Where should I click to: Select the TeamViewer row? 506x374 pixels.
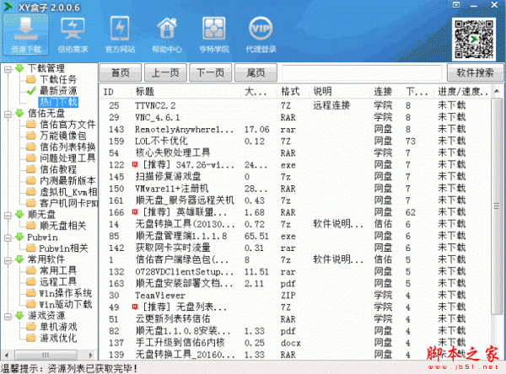click(295, 296)
